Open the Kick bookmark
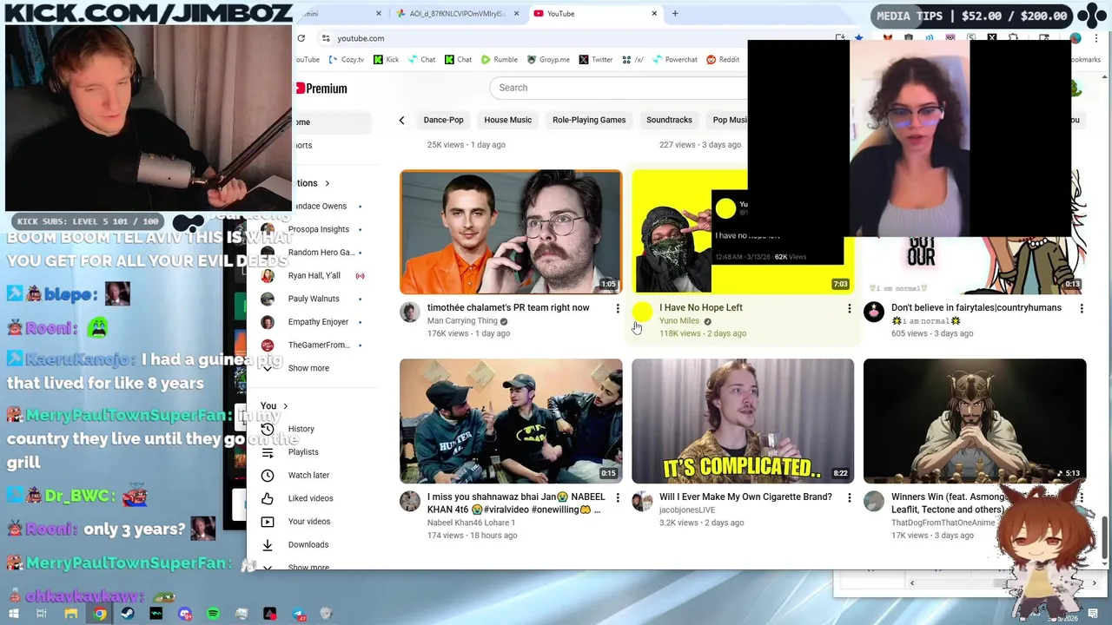 386,60
